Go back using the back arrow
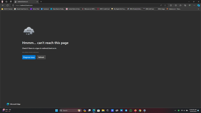201x113 pixels. click(3, 5)
